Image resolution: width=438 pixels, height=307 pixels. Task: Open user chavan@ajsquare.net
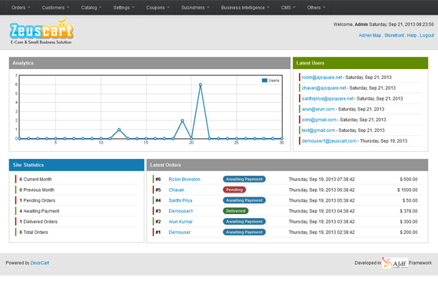[324, 88]
